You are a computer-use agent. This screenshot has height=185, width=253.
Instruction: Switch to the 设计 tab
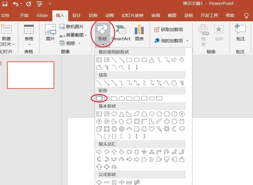tap(77, 16)
